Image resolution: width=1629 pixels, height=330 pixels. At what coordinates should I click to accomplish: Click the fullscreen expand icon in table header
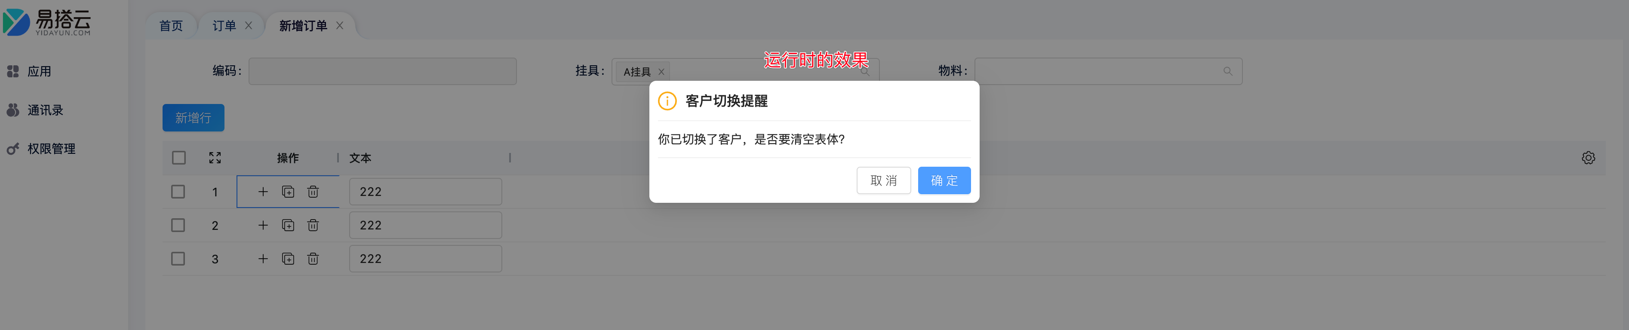pyautogui.click(x=215, y=158)
